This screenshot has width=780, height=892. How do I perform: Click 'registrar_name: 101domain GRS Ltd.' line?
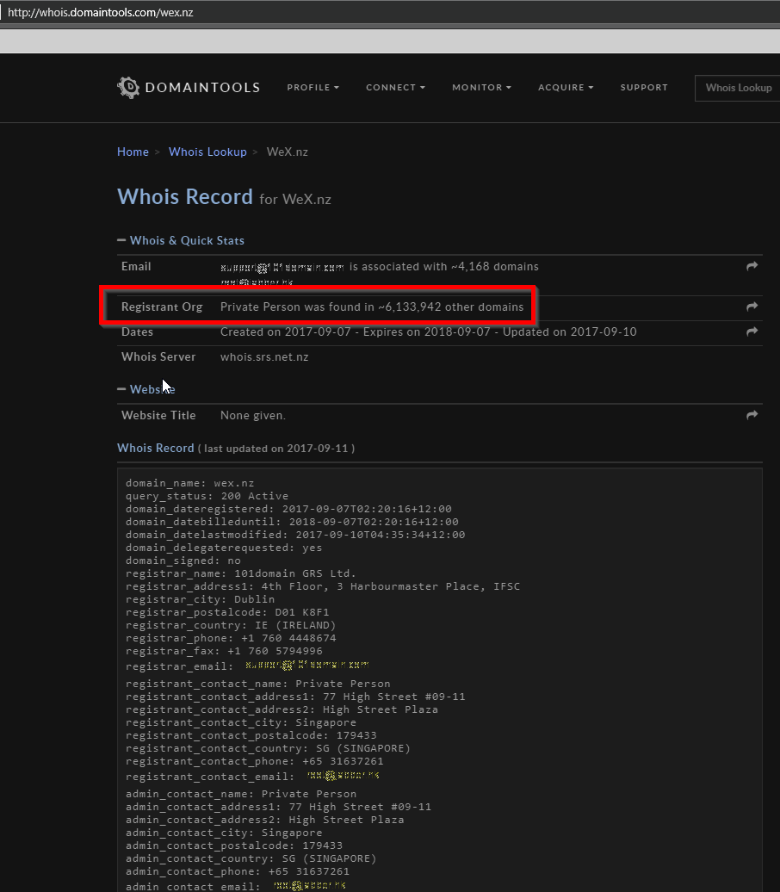click(241, 573)
